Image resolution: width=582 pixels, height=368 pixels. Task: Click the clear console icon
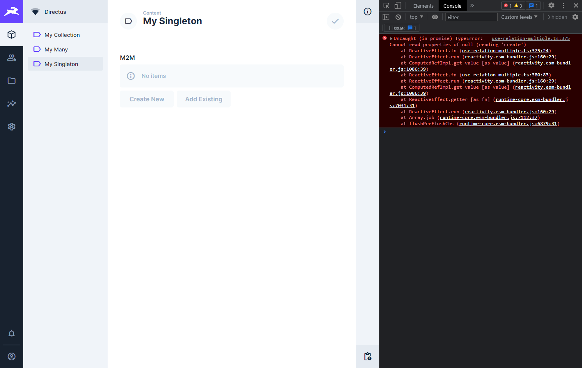coord(398,17)
